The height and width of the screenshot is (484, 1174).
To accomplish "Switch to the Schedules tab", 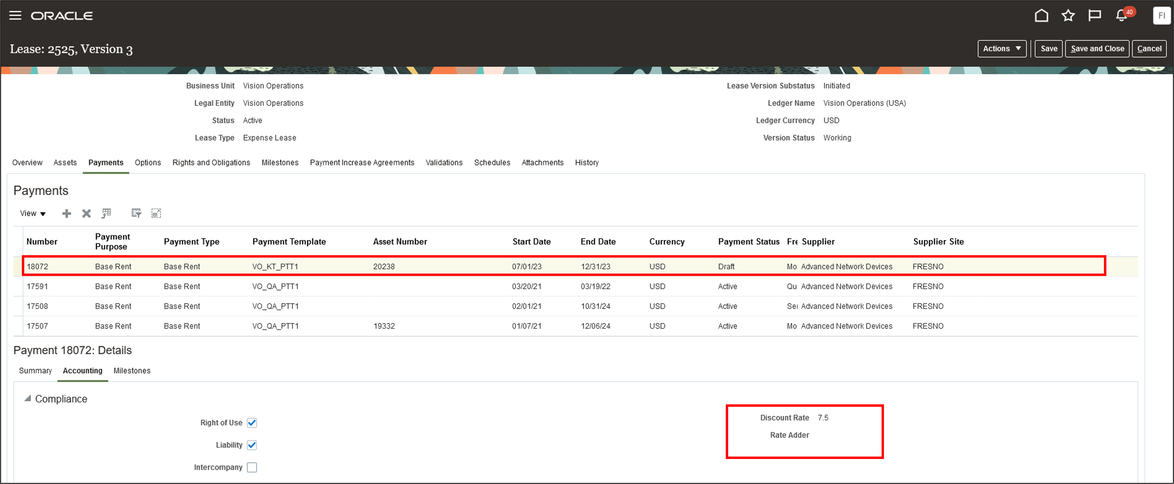I will [492, 163].
